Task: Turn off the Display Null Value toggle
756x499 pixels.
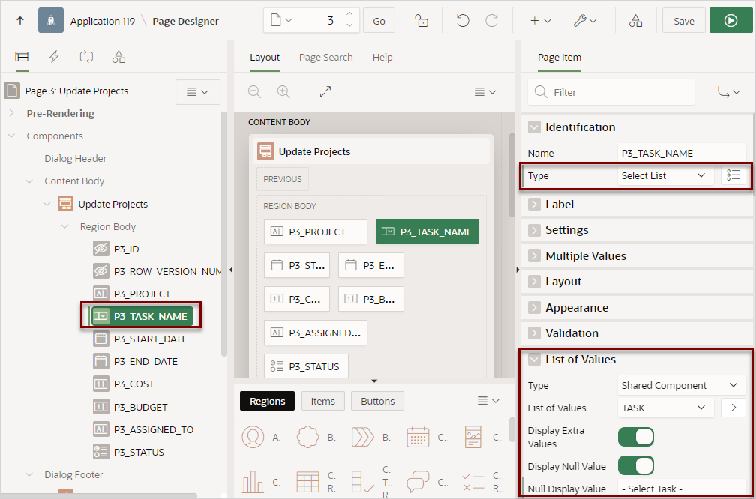Action: [x=636, y=465]
